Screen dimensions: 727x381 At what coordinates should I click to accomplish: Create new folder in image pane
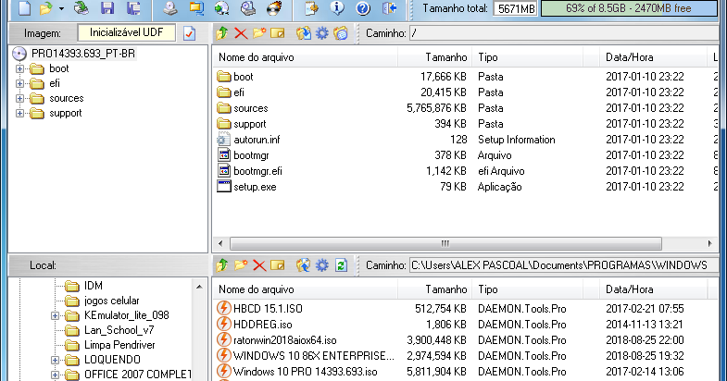click(x=259, y=33)
